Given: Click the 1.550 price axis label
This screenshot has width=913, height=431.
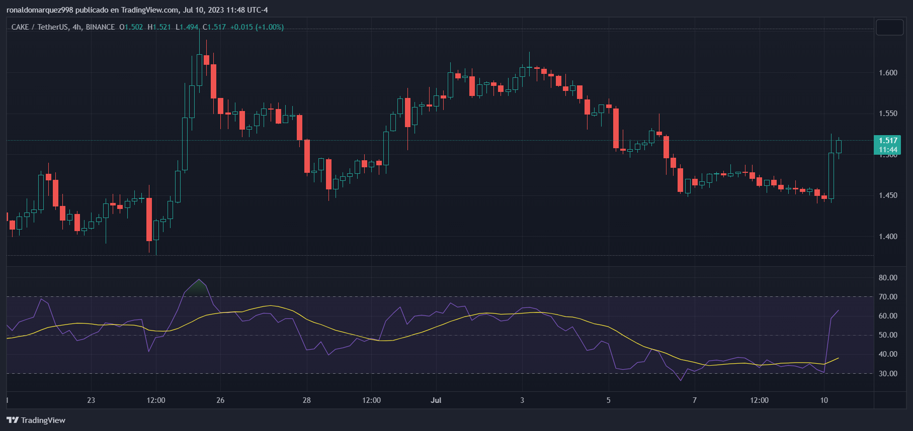Looking at the screenshot, I should pyautogui.click(x=888, y=114).
